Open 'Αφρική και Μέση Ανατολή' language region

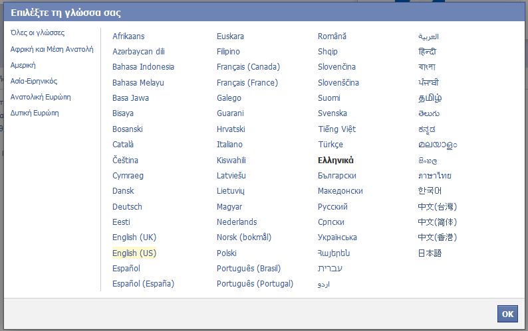click(x=52, y=49)
